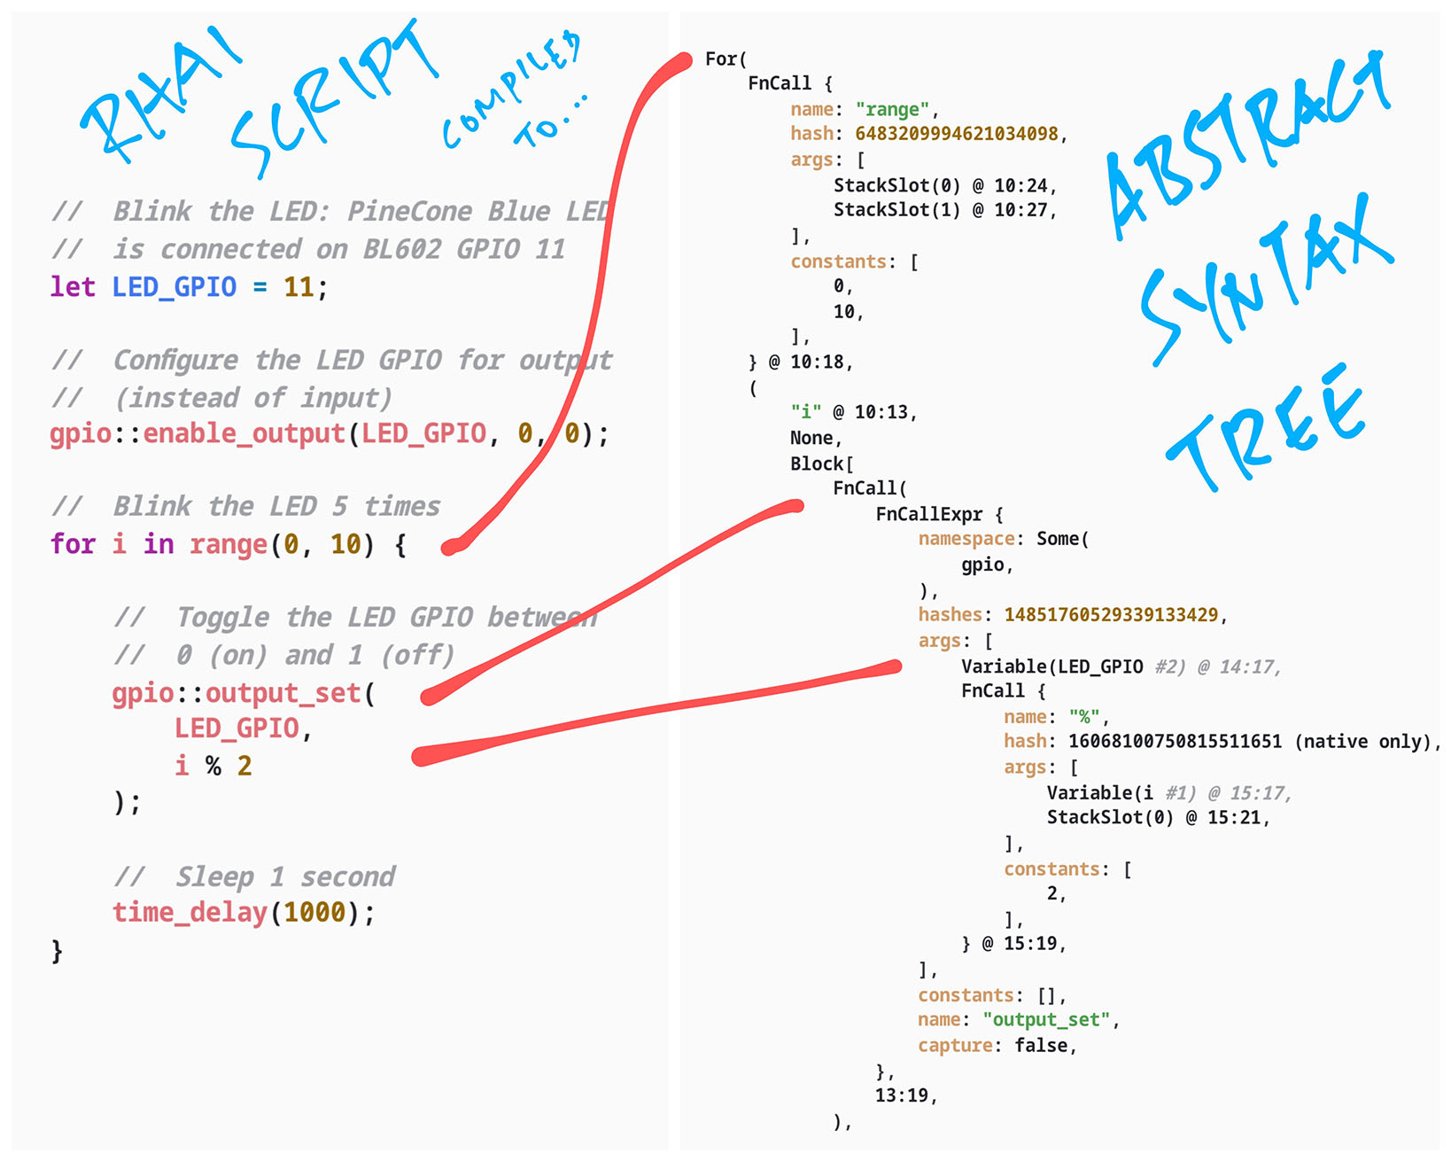Click the hashes value 14851760529339133429
Image resolution: width=1451 pixels, height=1161 pixels.
1111,615
